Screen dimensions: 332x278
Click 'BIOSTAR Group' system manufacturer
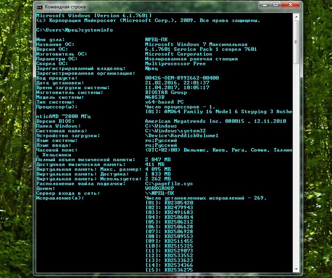coord(166,92)
